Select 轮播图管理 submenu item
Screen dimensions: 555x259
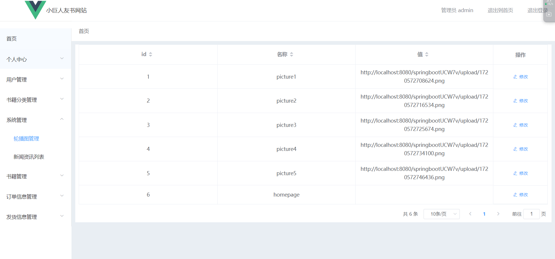pos(26,139)
